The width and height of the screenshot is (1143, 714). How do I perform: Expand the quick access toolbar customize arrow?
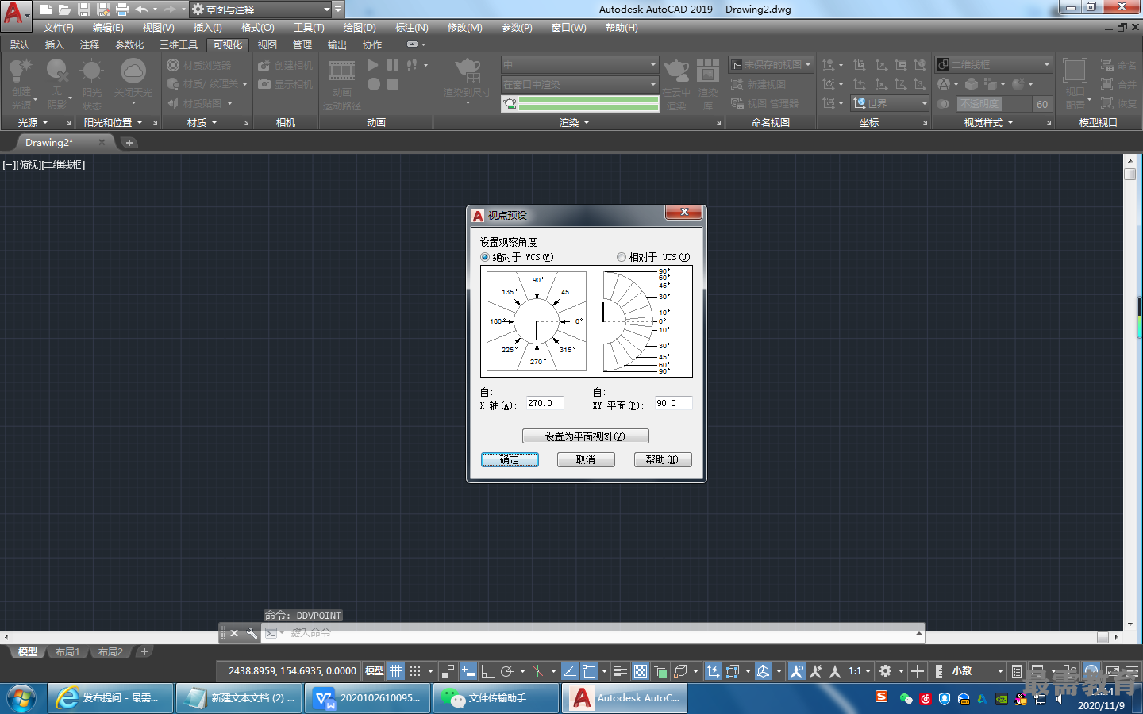338,10
